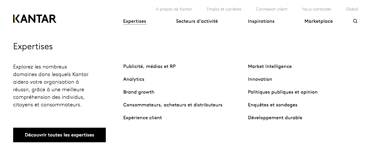Open the Marketplace menu
The height and width of the screenshot is (158, 368).
click(x=319, y=21)
